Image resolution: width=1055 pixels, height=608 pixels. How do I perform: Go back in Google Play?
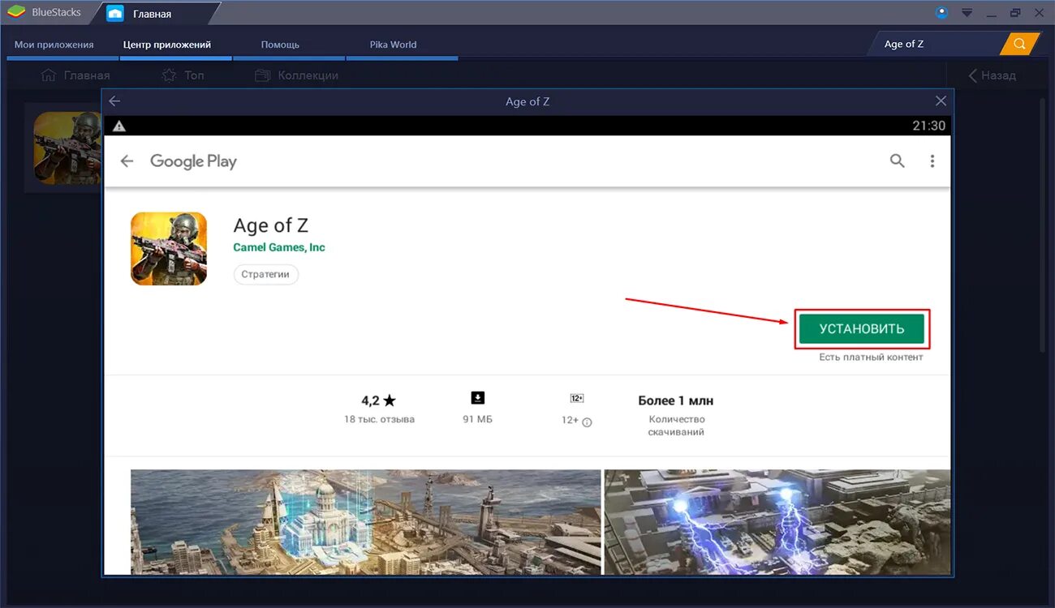(127, 161)
